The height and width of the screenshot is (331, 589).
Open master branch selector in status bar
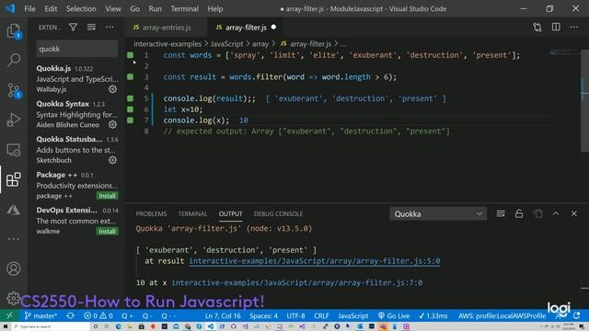40,316
